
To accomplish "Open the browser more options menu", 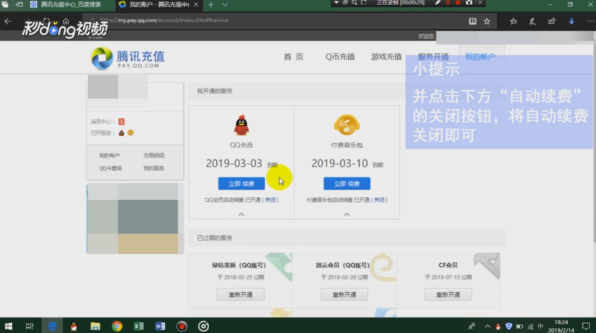I will tap(591, 22).
